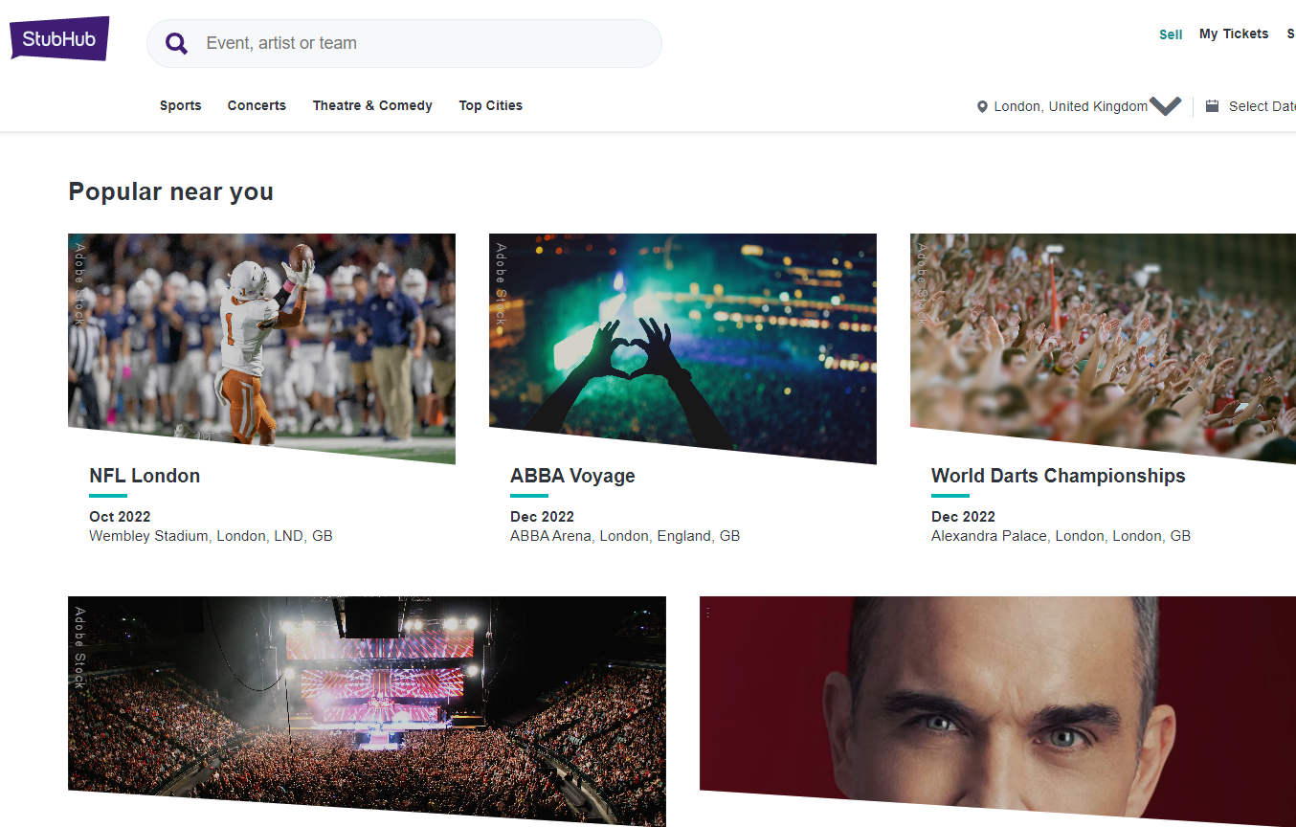Click the Sell link
Screen dimensions: 1296x827
tap(1171, 34)
